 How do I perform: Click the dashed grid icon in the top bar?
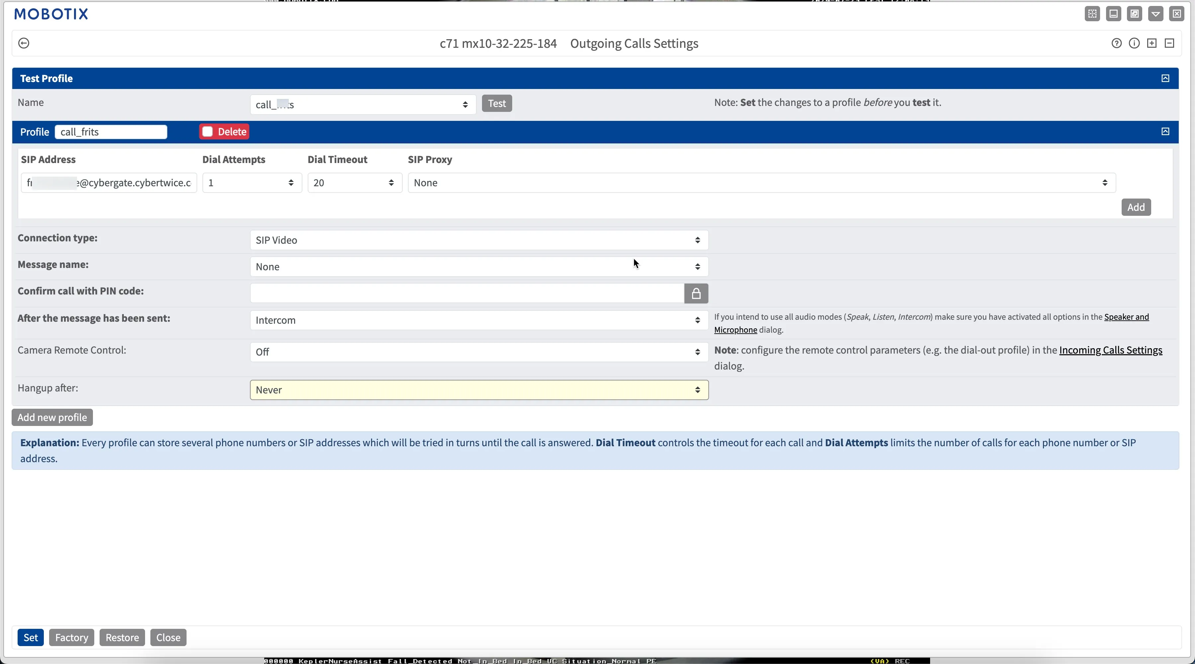tap(1092, 14)
